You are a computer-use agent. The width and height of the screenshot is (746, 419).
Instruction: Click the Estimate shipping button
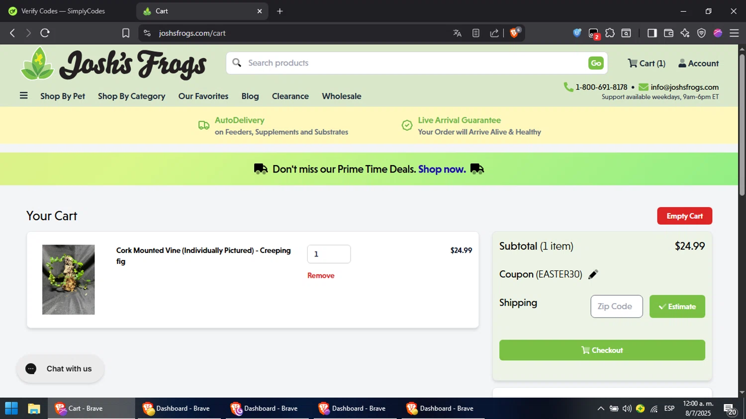(677, 306)
